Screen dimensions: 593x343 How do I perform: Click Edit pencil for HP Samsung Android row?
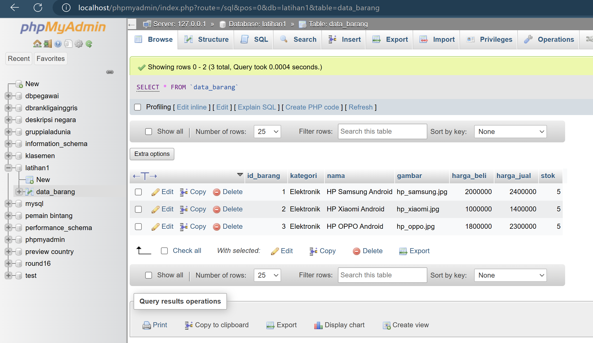coord(155,192)
